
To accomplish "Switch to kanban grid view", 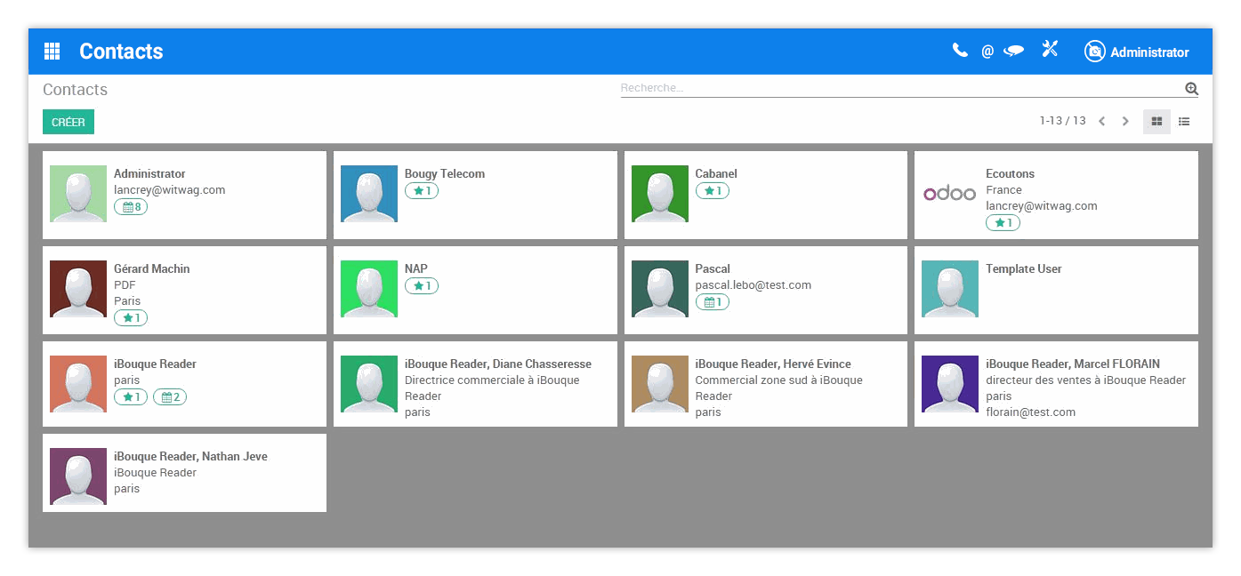I will [1156, 121].
